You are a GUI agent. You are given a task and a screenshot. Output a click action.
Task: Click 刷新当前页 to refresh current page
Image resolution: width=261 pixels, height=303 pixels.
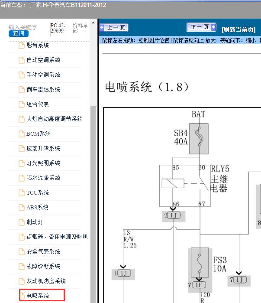[238, 29]
